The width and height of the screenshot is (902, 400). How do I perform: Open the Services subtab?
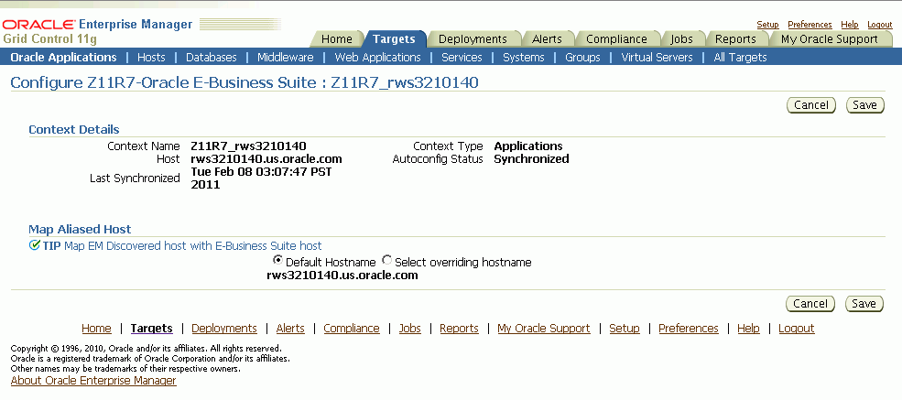tap(462, 58)
